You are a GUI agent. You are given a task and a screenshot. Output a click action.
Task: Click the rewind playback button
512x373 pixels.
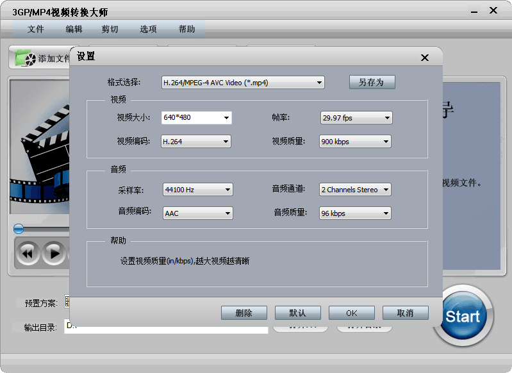coord(28,253)
